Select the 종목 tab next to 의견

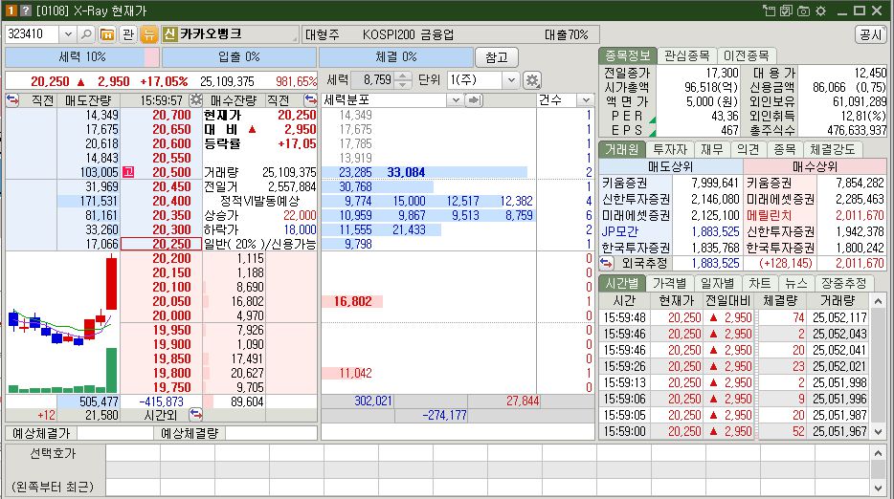click(784, 149)
